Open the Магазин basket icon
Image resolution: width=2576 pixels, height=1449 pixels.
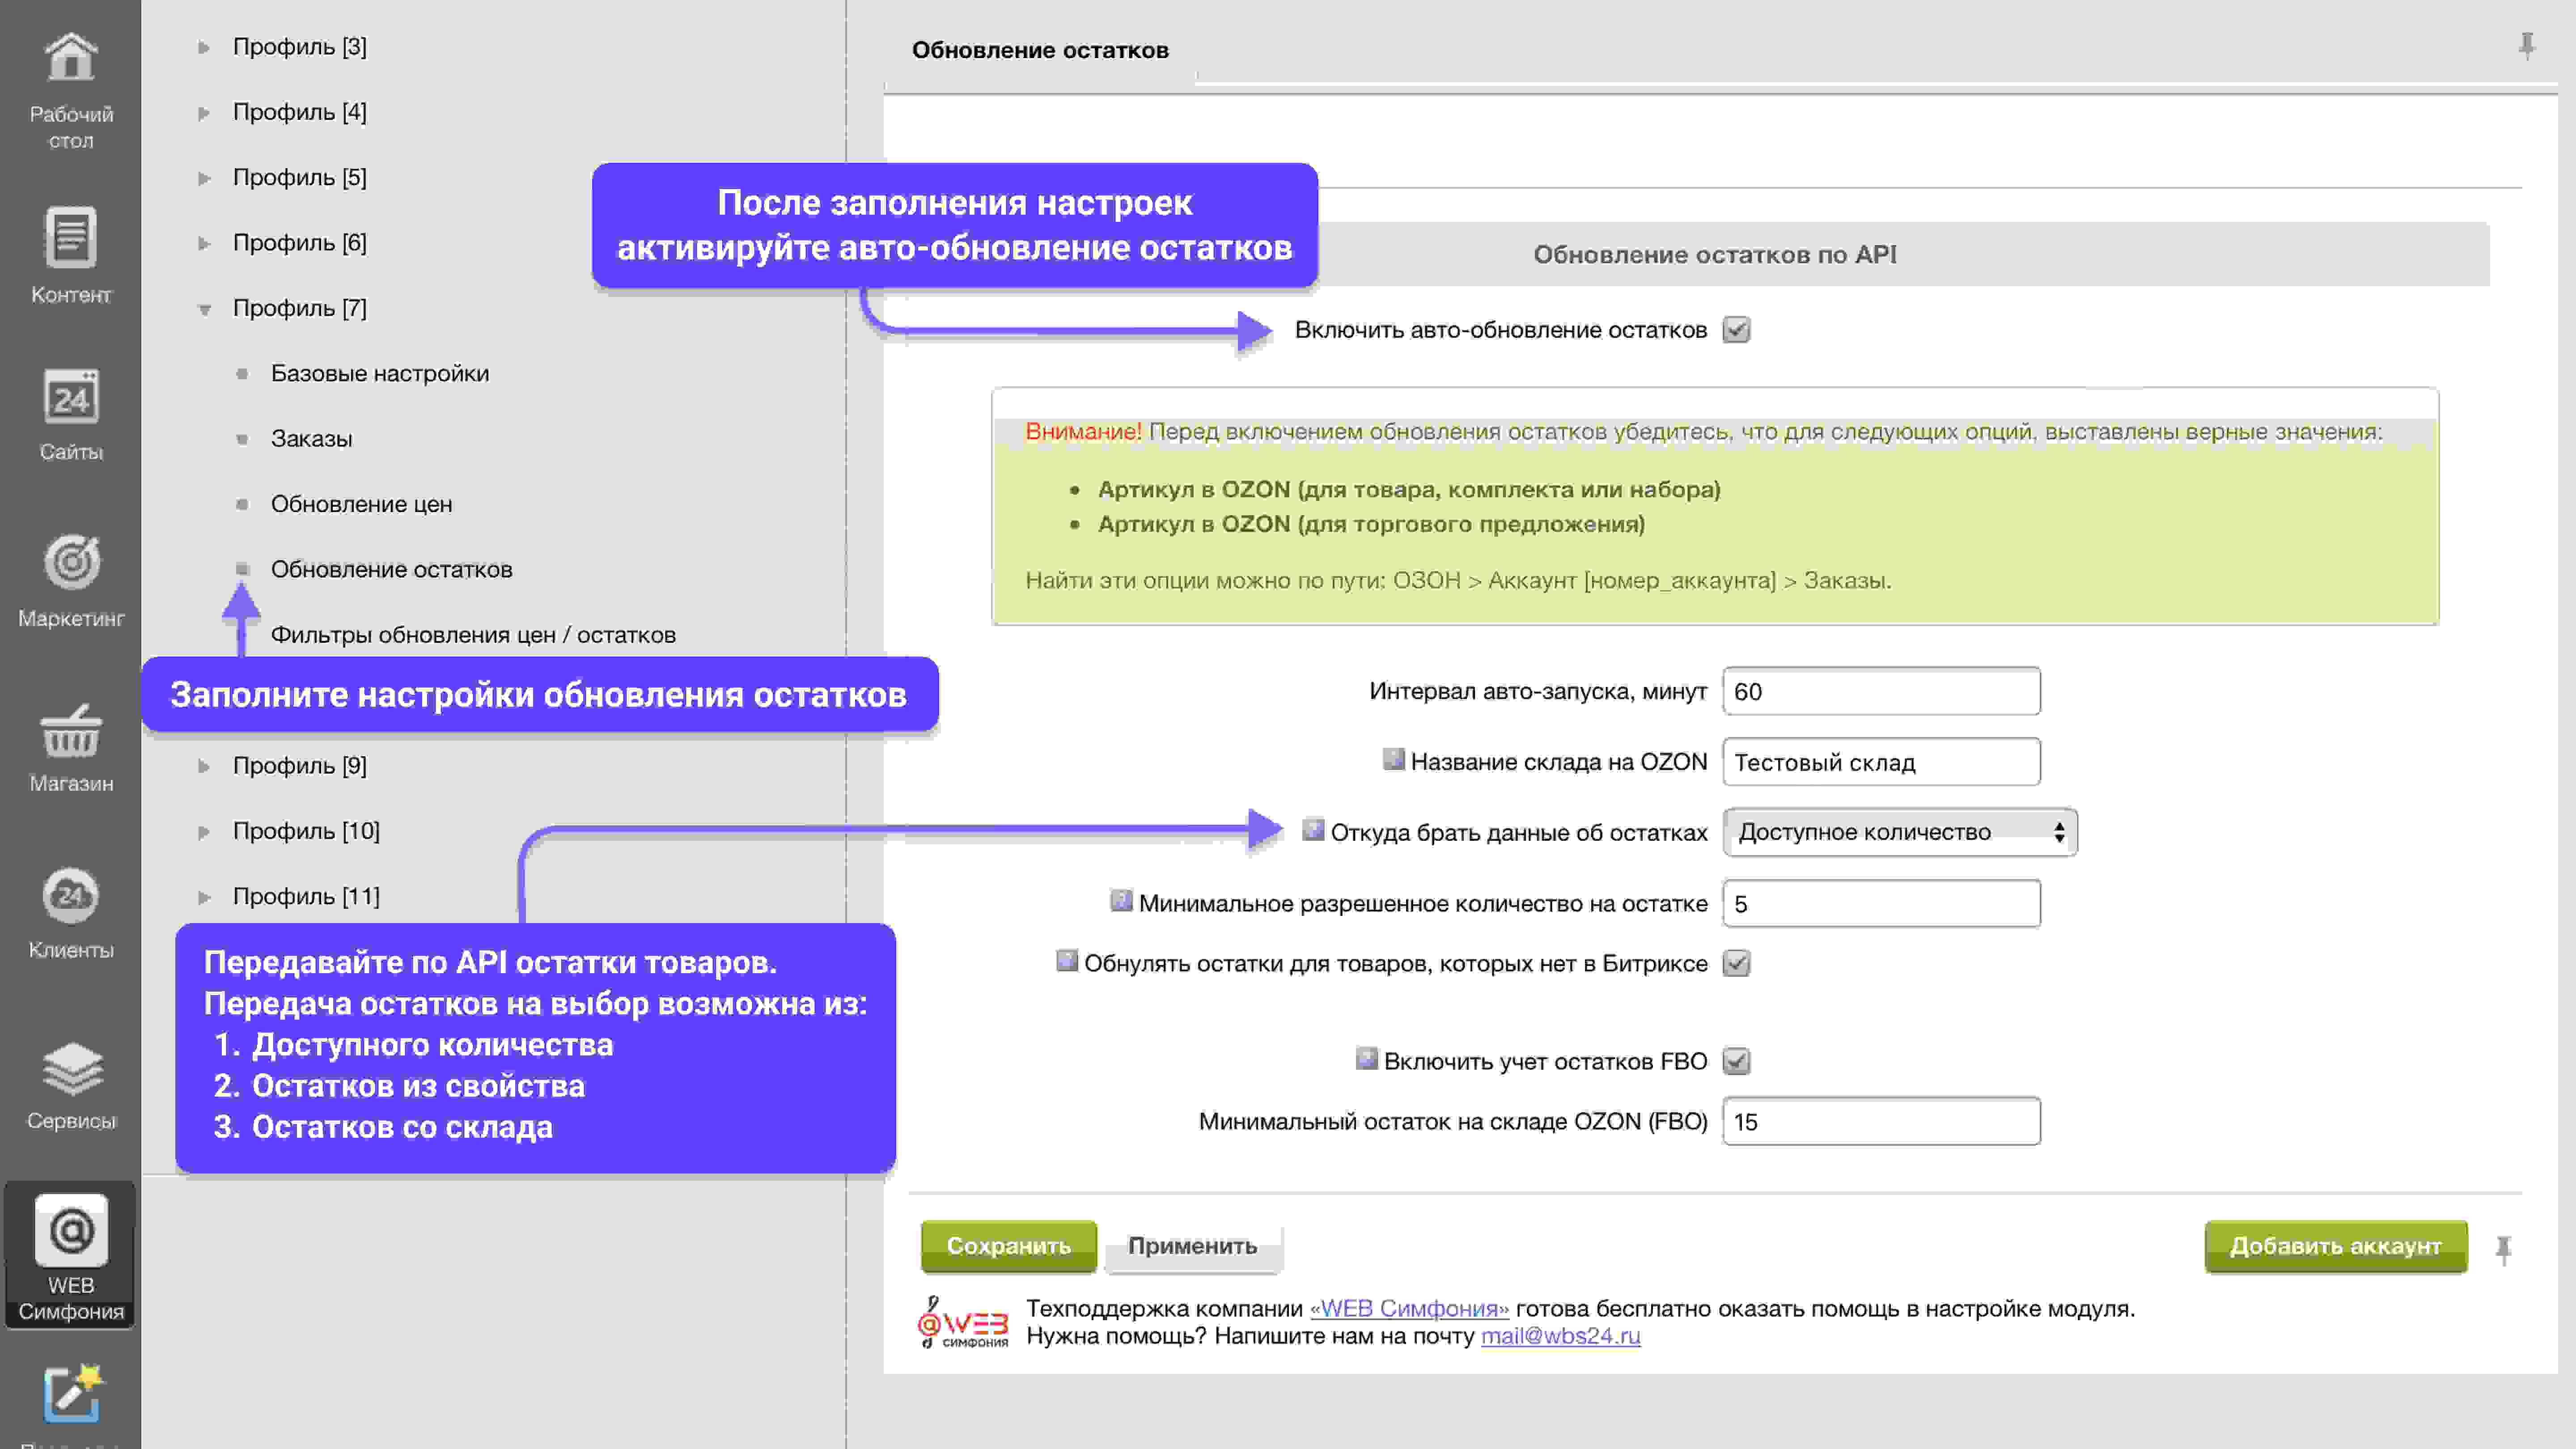click(71, 731)
